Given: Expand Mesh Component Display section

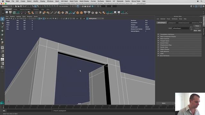Looking at the screenshot, I should (x=179, y=36).
